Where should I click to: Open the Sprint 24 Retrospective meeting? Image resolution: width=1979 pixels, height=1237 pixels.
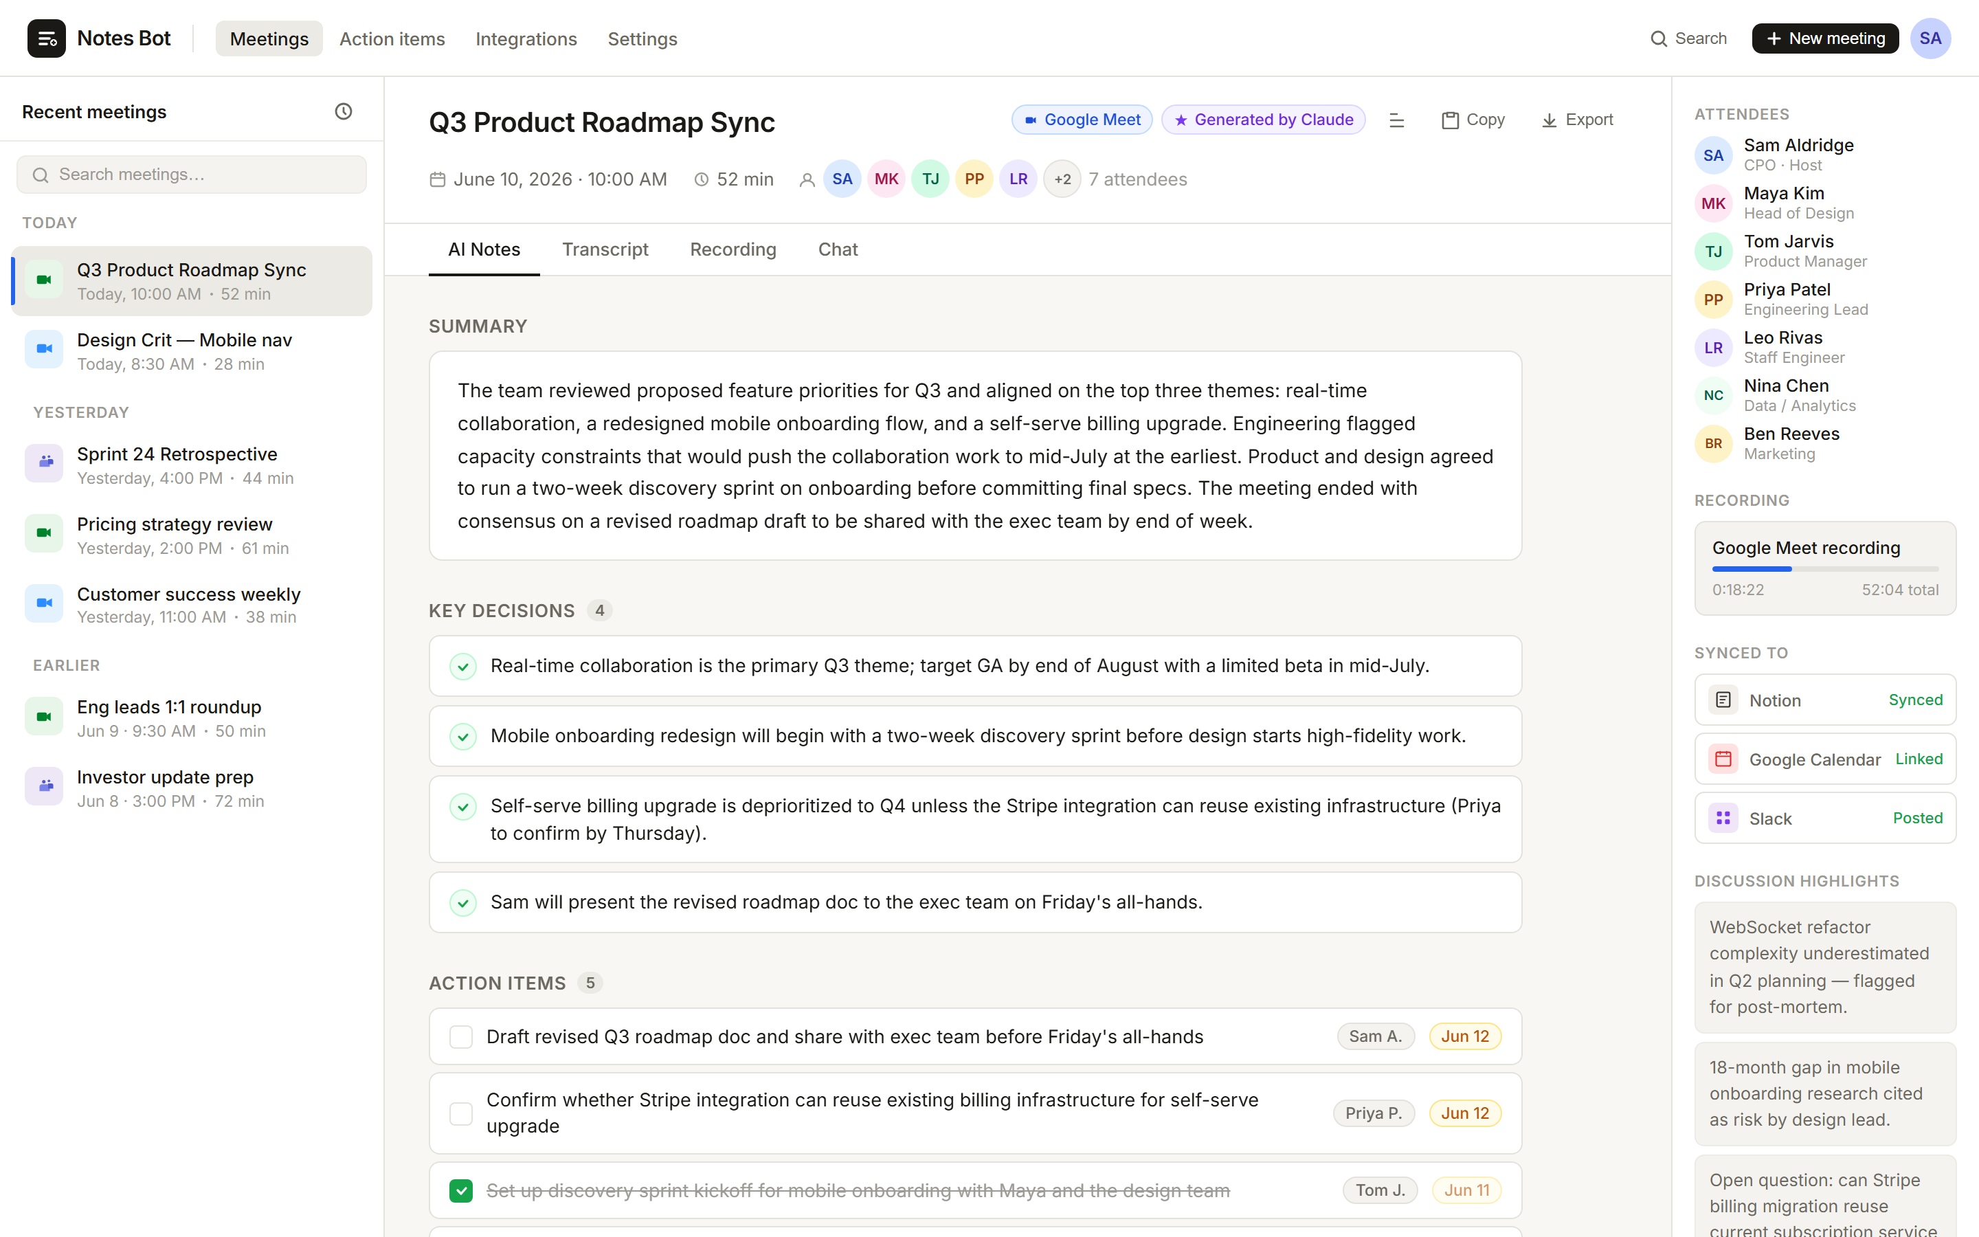tap(191, 465)
